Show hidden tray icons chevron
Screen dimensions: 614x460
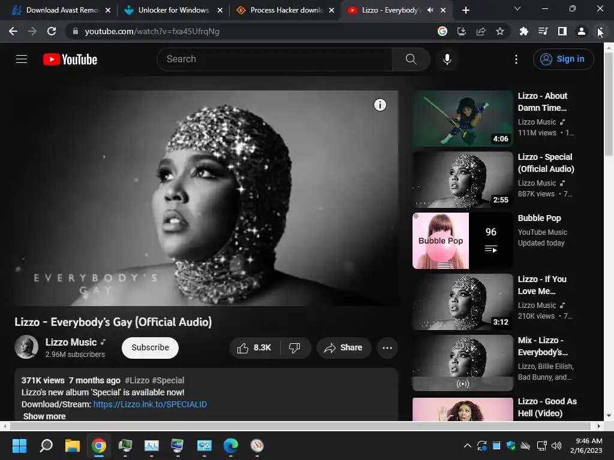coord(468,446)
